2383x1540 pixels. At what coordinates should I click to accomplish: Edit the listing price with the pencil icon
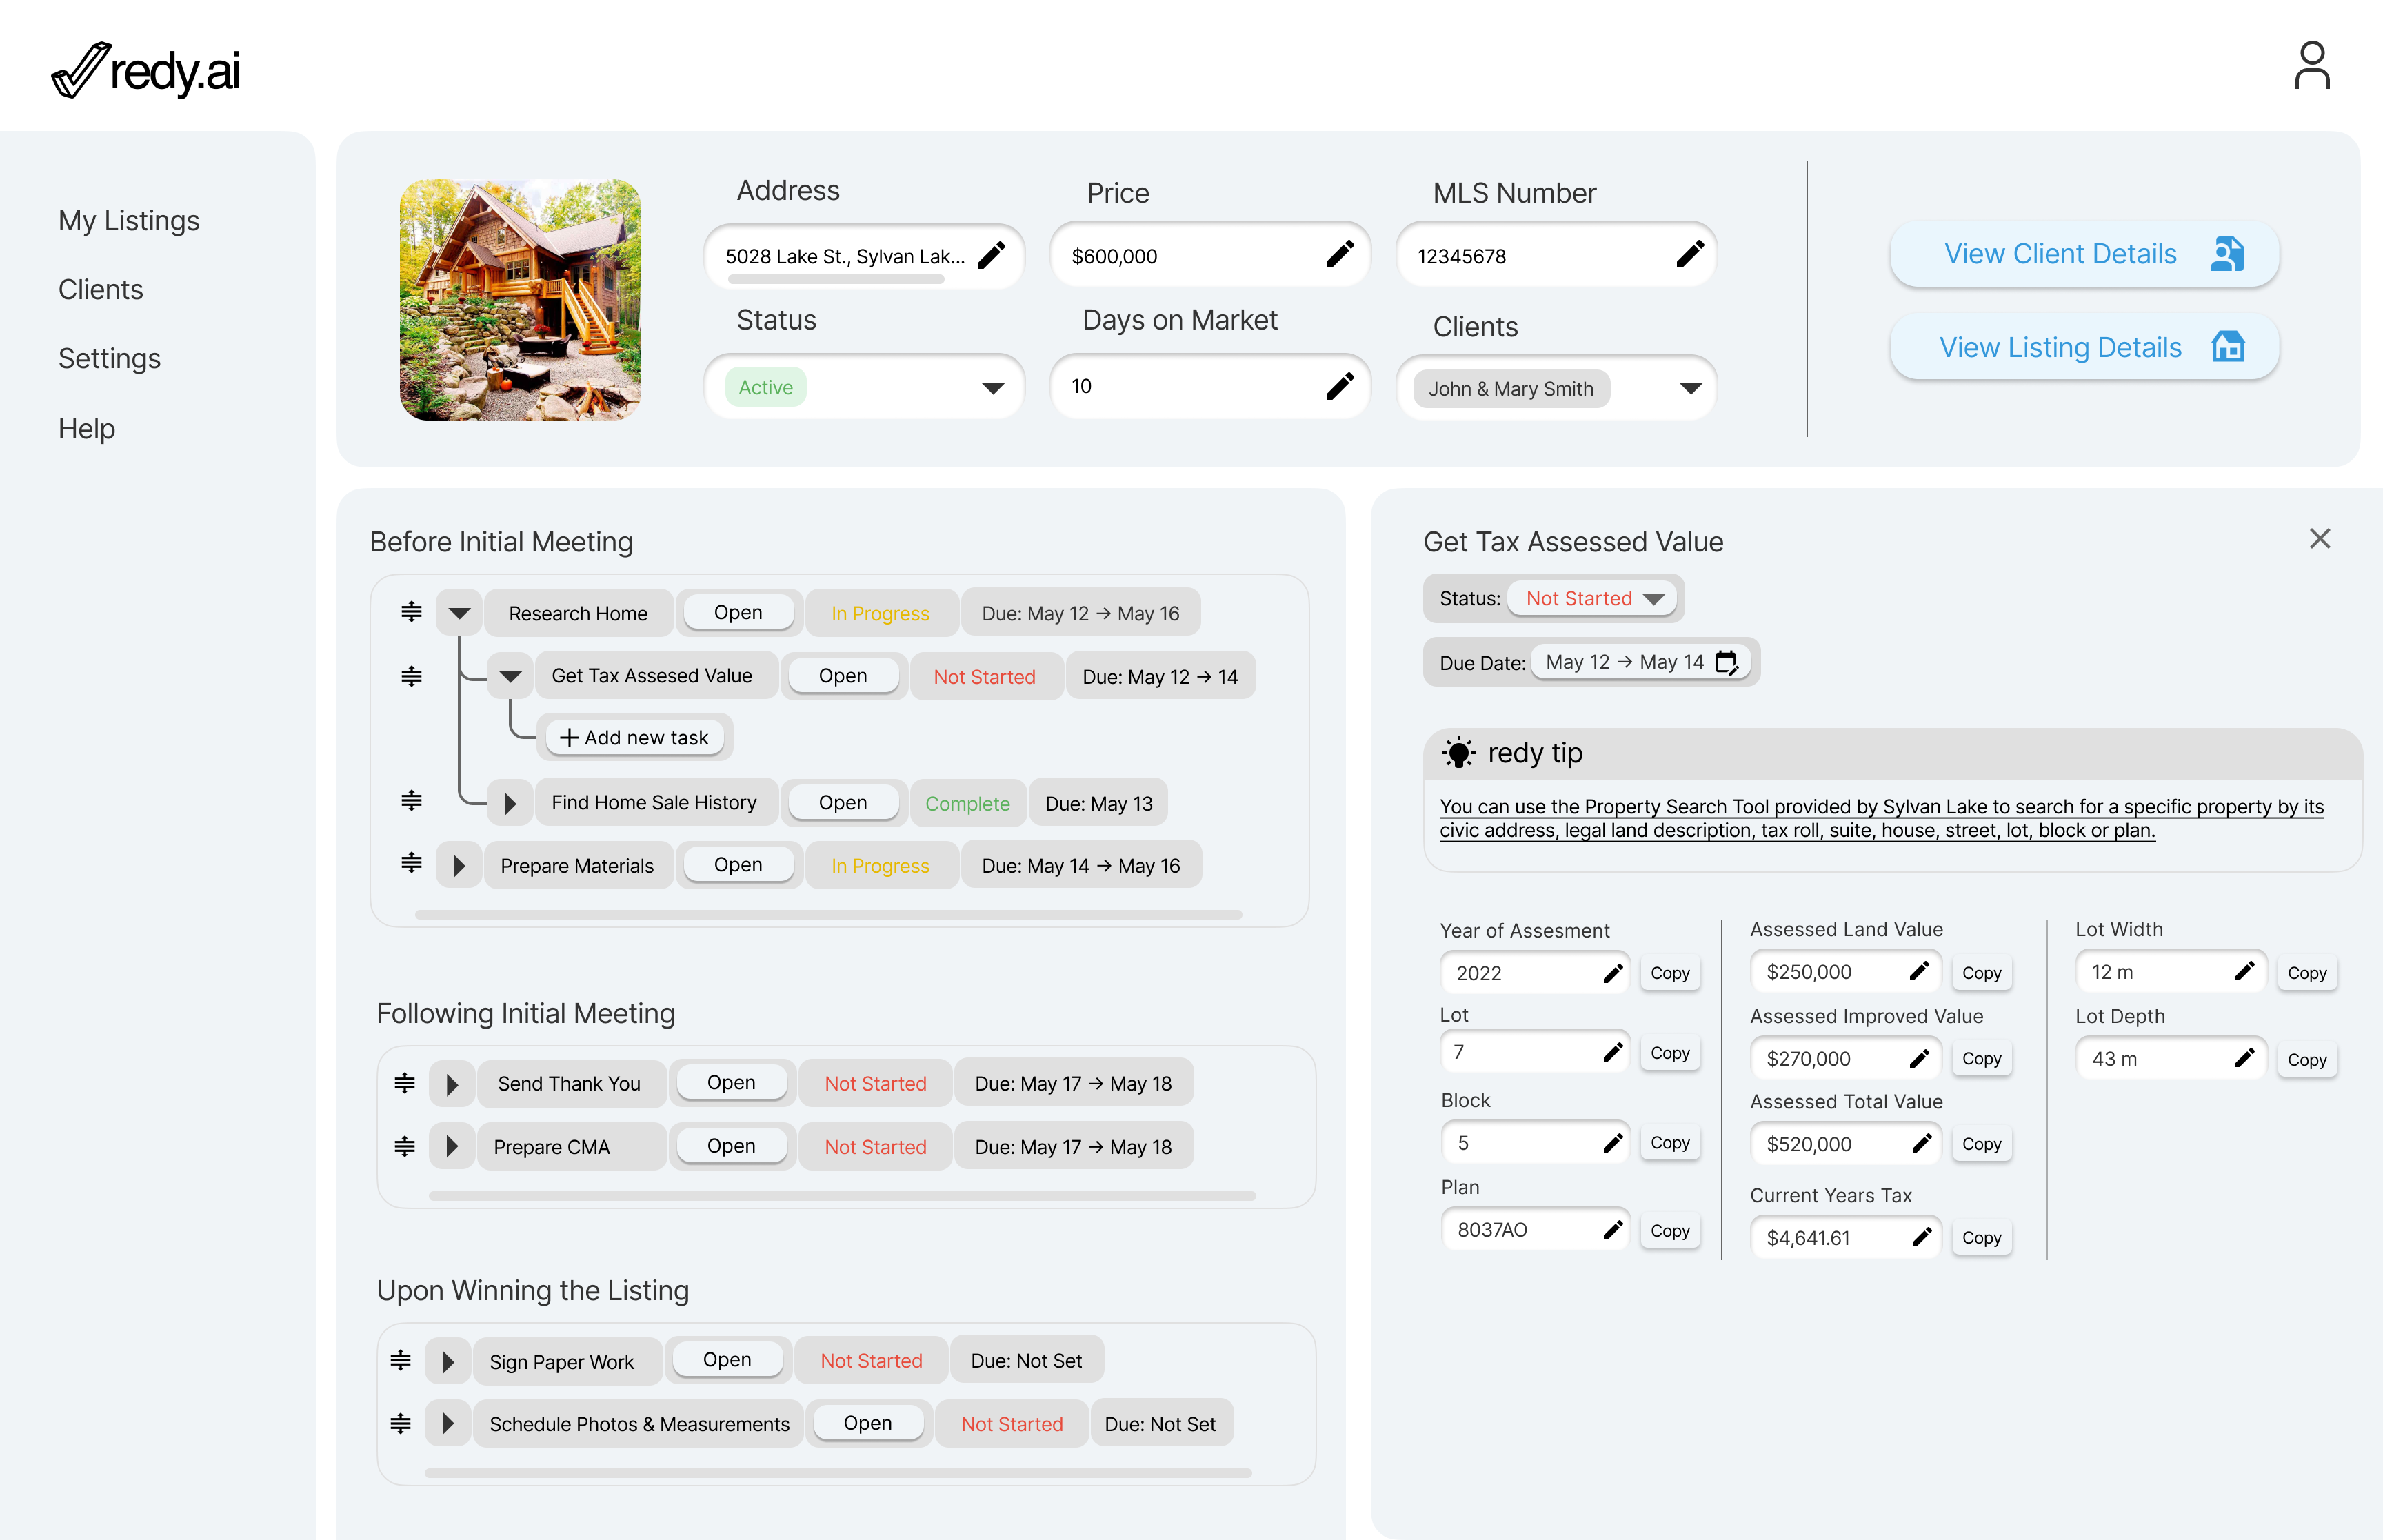point(1340,255)
